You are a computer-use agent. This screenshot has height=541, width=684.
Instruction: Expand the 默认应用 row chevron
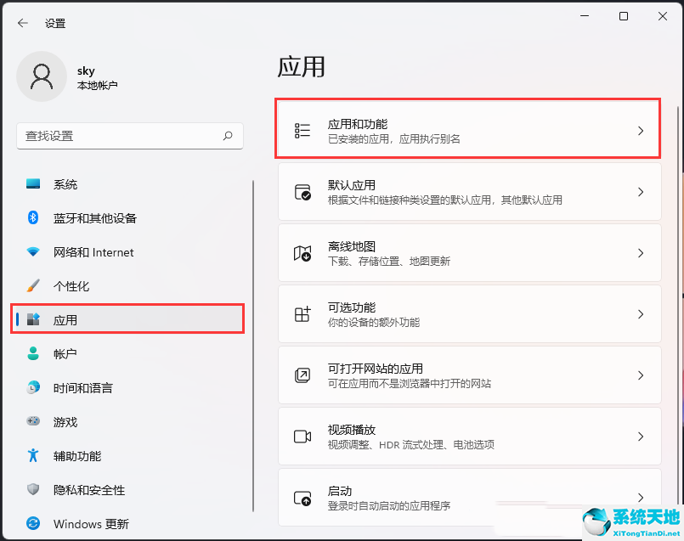641,191
